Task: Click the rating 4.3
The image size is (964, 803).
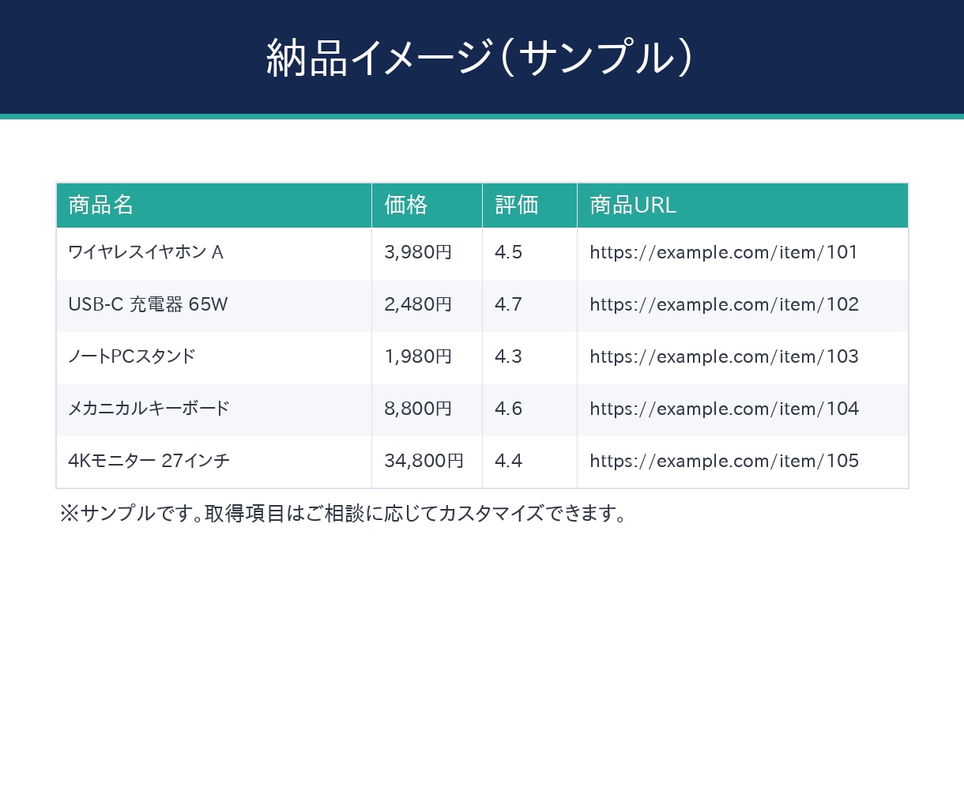Action: pyautogui.click(x=509, y=356)
